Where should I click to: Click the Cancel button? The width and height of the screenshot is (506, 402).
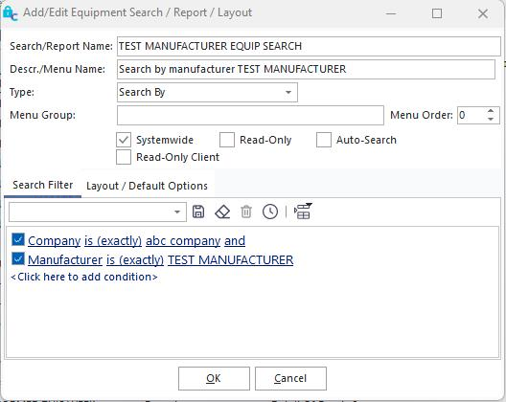pos(290,378)
